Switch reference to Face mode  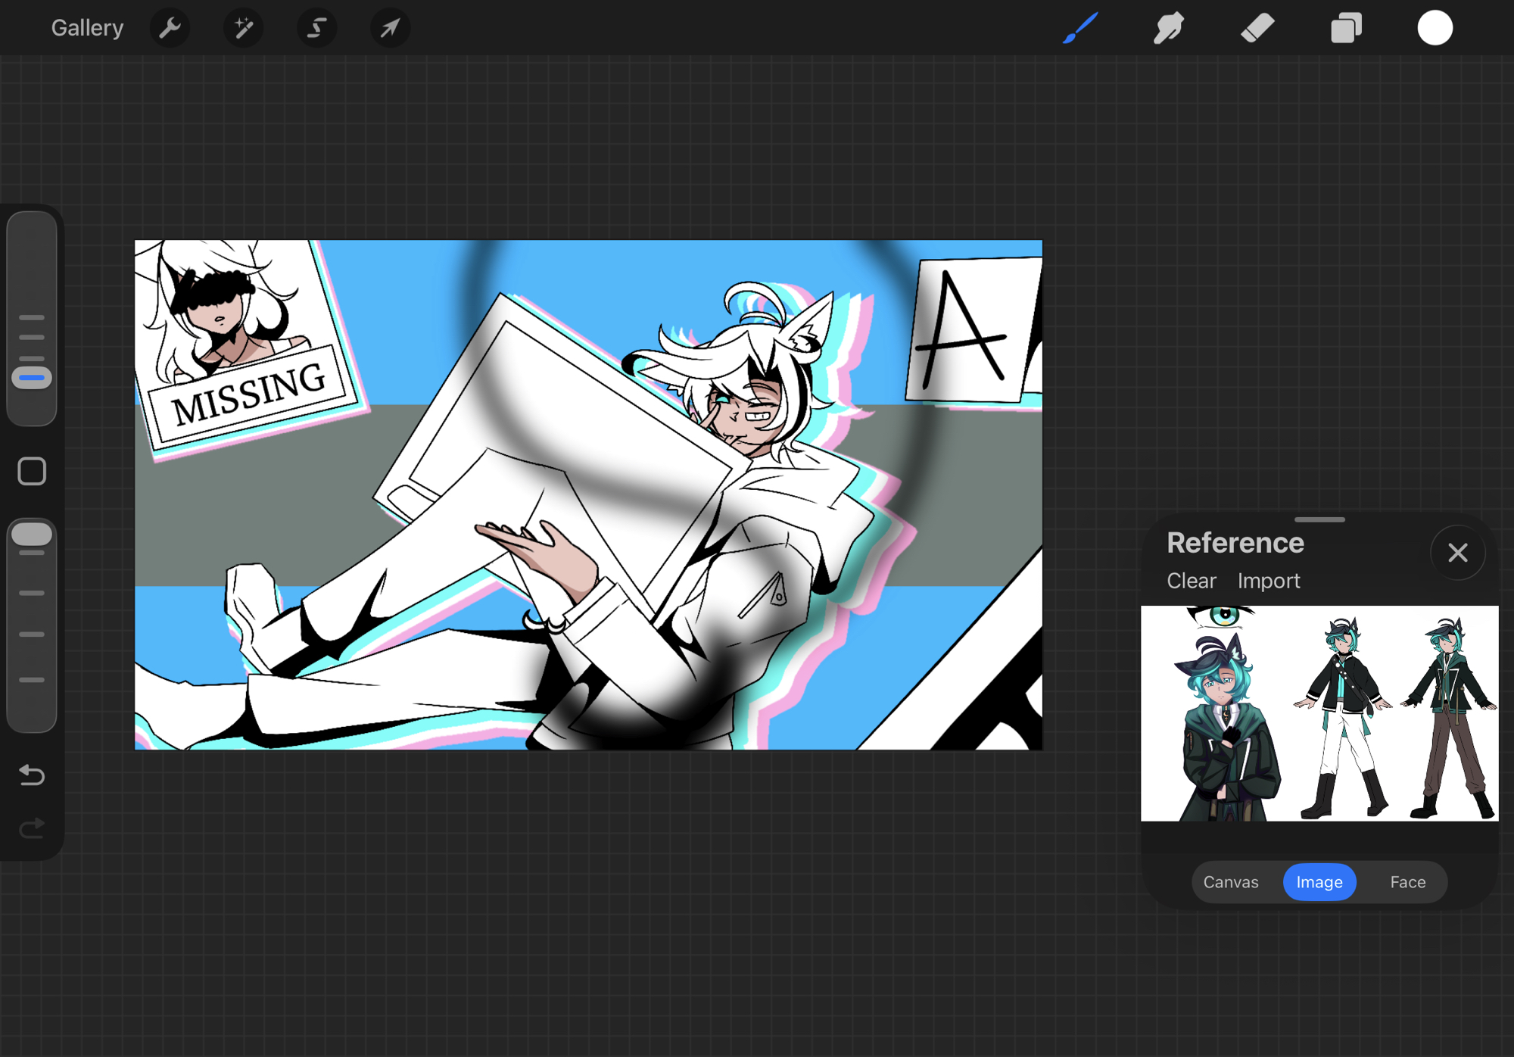(x=1407, y=882)
